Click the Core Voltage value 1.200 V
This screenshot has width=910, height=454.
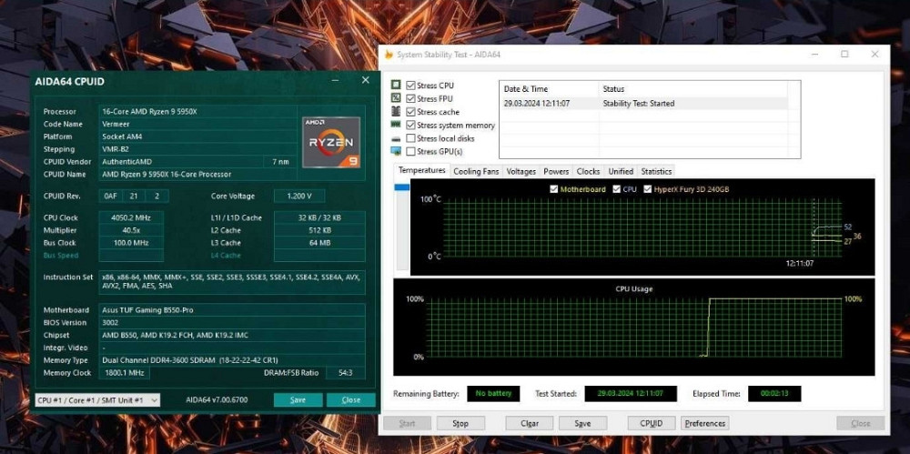point(298,197)
